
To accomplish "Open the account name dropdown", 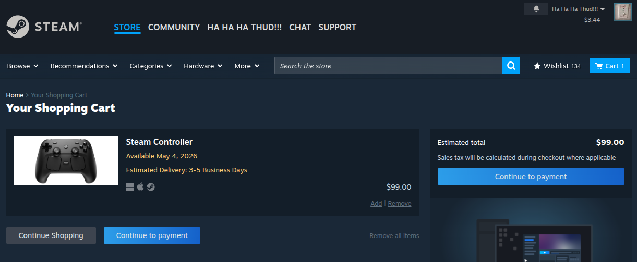I will point(578,9).
